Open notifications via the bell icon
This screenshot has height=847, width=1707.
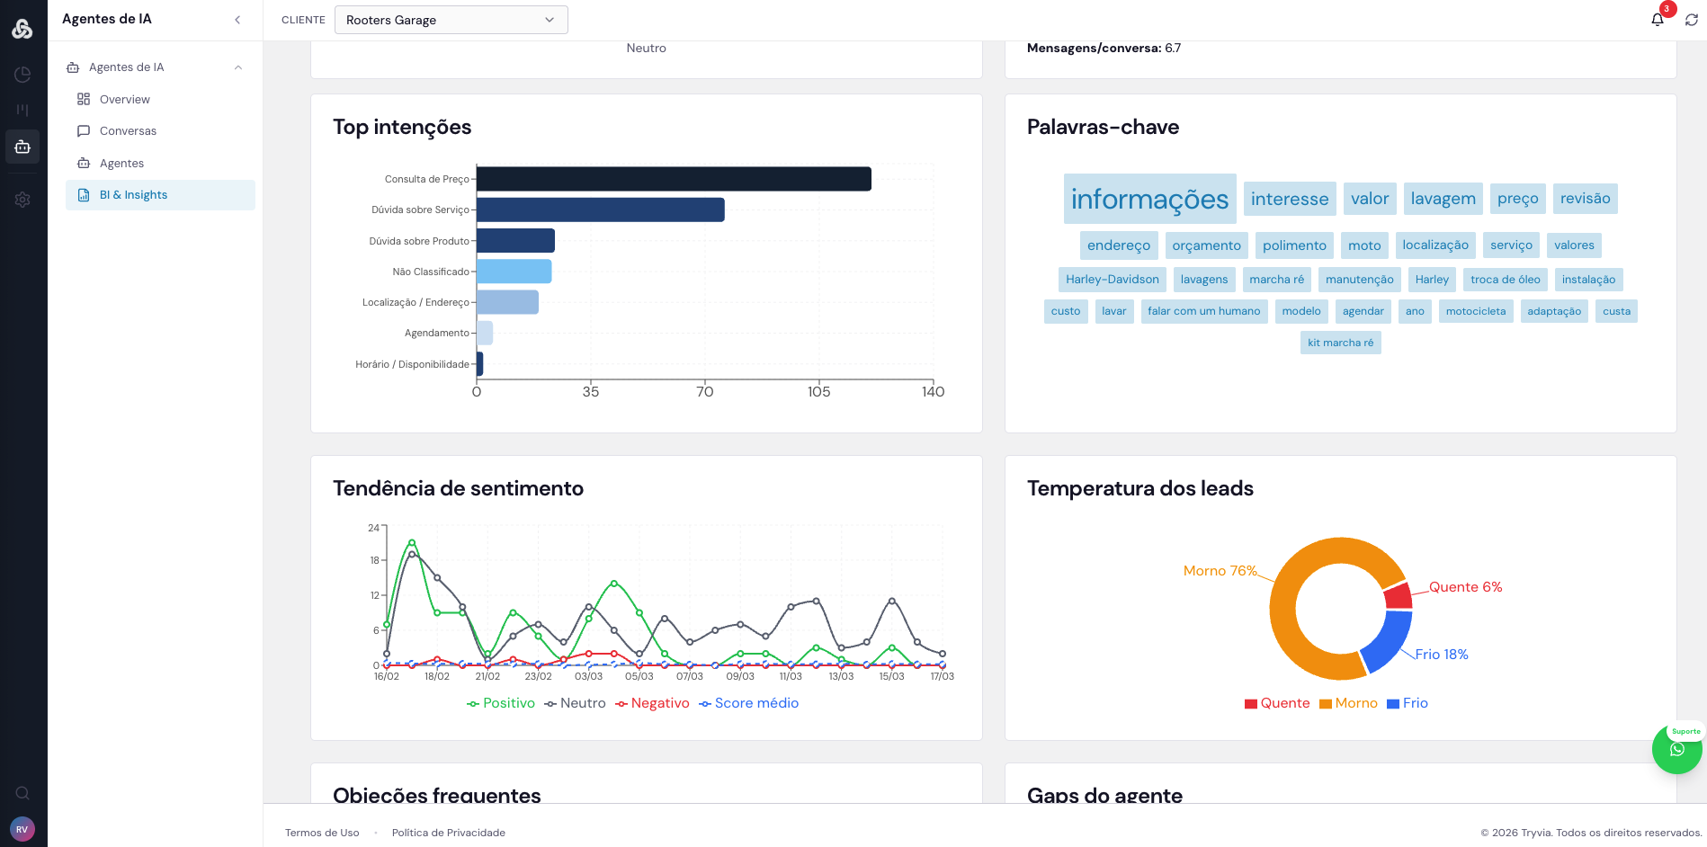click(1658, 19)
